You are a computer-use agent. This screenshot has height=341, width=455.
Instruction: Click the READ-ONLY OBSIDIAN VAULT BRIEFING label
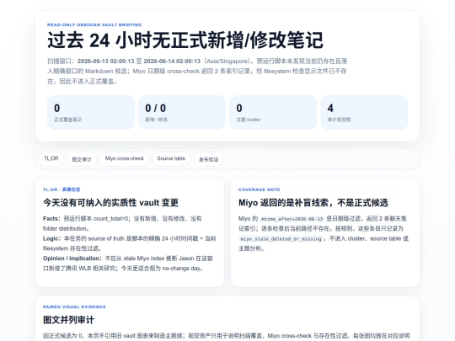coord(94,25)
